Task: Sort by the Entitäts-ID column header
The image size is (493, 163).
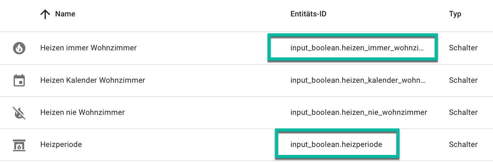Action: coord(308,14)
